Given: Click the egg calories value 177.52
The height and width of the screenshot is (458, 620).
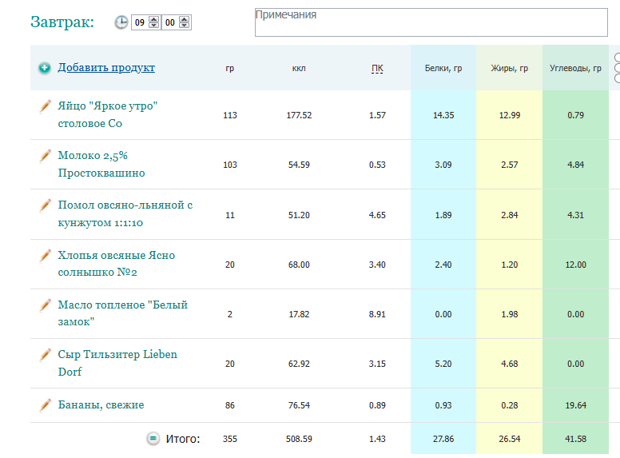Looking at the screenshot, I should (299, 115).
